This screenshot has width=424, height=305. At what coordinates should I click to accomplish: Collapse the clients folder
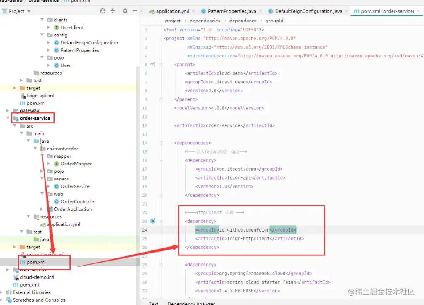(42, 20)
